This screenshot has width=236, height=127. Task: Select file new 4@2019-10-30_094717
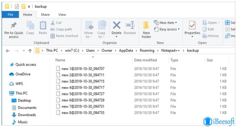tap(80, 88)
